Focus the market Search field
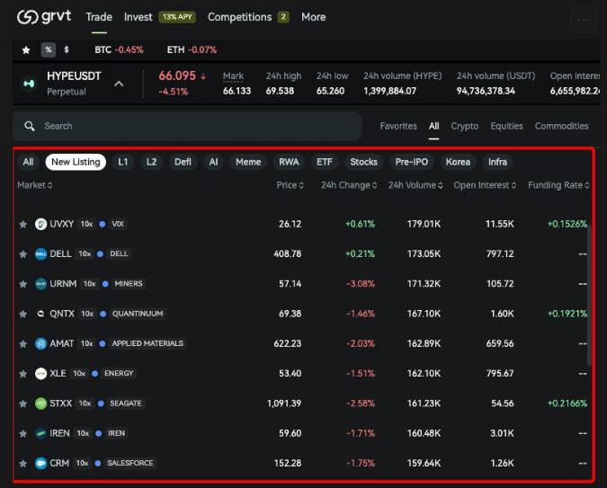Viewport: 607px width, 488px height. click(187, 126)
